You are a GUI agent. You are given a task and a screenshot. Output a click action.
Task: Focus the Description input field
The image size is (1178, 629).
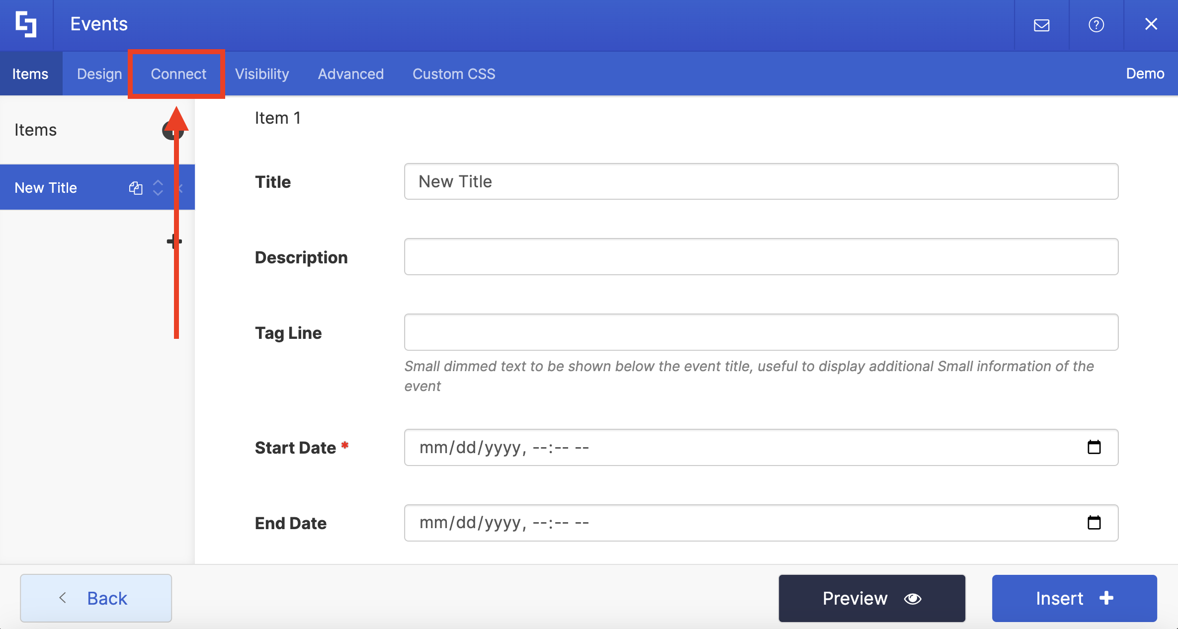(761, 257)
